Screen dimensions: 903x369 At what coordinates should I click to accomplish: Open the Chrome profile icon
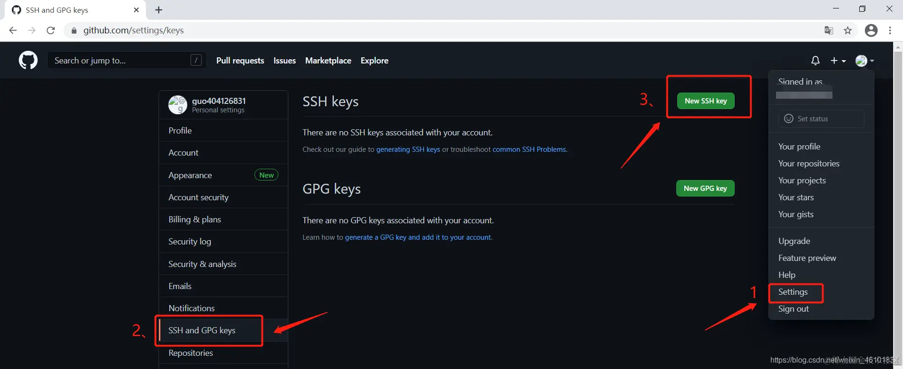point(871,31)
